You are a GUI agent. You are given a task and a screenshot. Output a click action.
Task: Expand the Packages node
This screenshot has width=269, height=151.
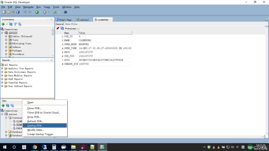[6, 50]
